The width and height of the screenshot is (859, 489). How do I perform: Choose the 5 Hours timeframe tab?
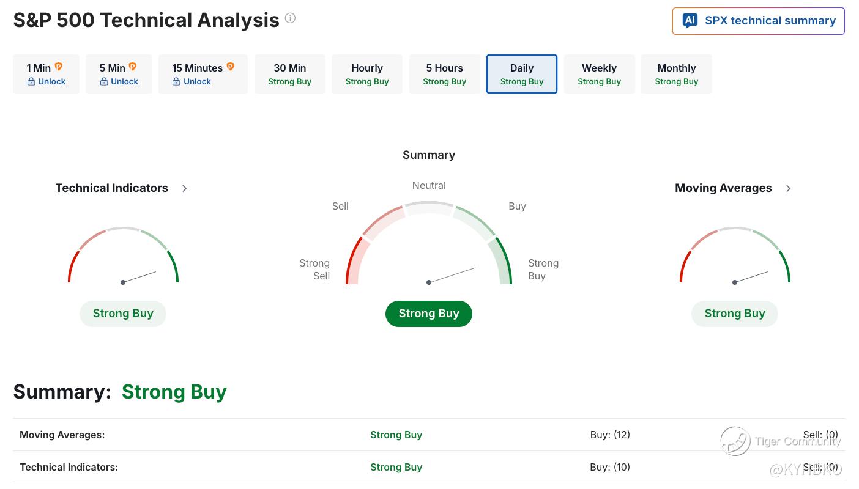pyautogui.click(x=445, y=74)
